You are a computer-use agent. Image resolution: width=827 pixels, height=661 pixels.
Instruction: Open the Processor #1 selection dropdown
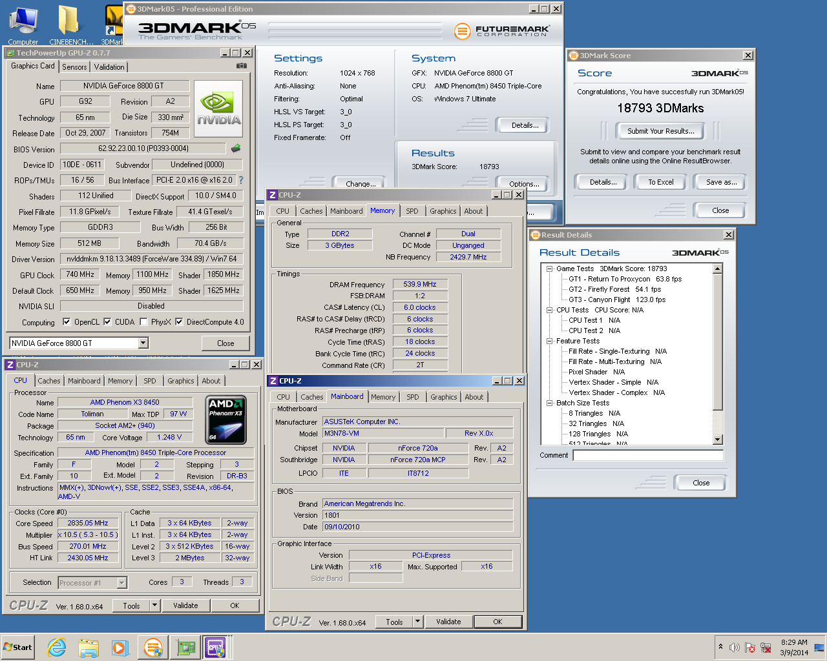pyautogui.click(x=121, y=583)
